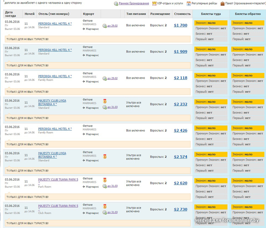Click the до 29.02 link in the $1 700 row
The height and width of the screenshot is (228, 266).
[x=112, y=26]
